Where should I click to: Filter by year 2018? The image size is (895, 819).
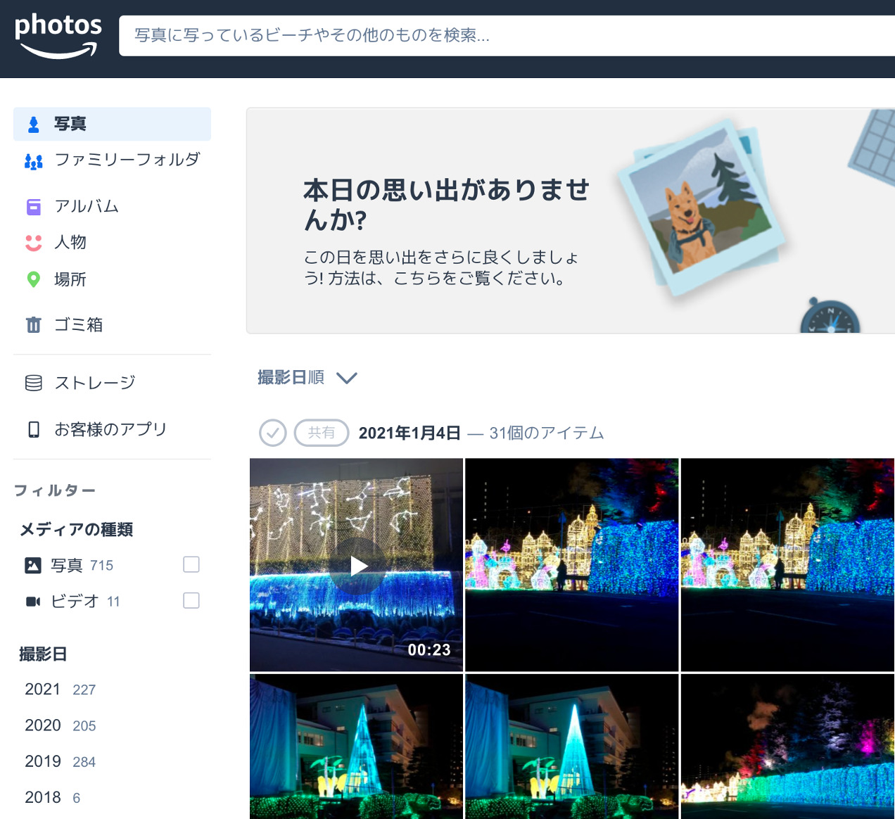[x=53, y=797]
